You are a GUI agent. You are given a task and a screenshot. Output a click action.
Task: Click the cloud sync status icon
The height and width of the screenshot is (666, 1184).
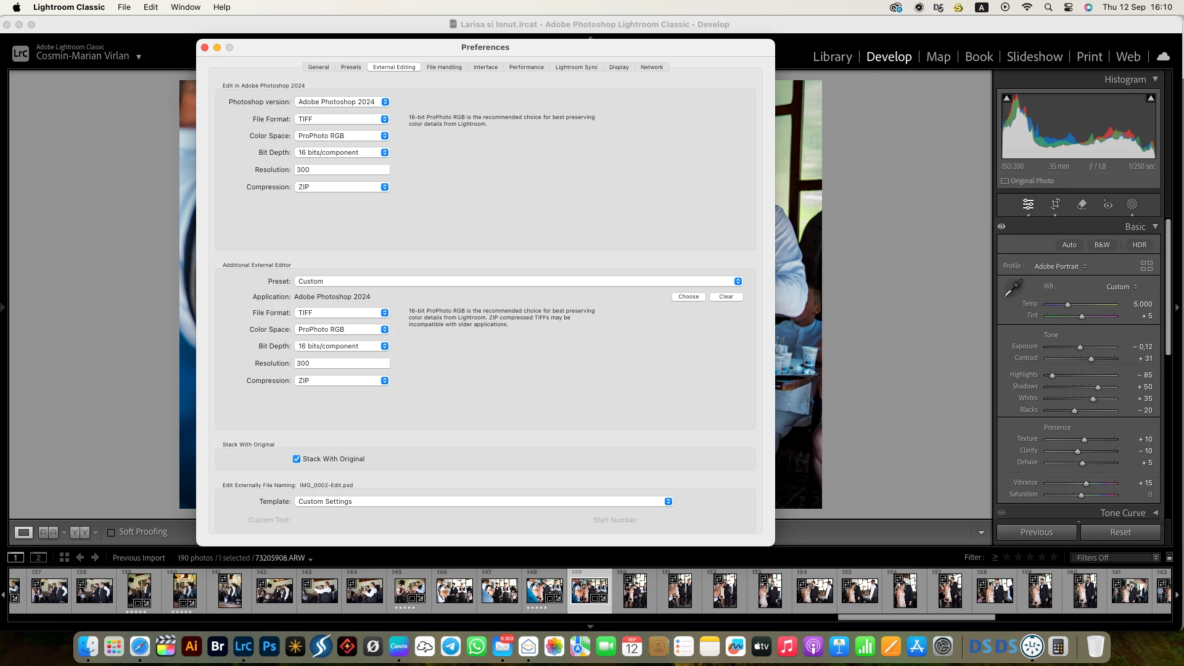click(x=1163, y=56)
